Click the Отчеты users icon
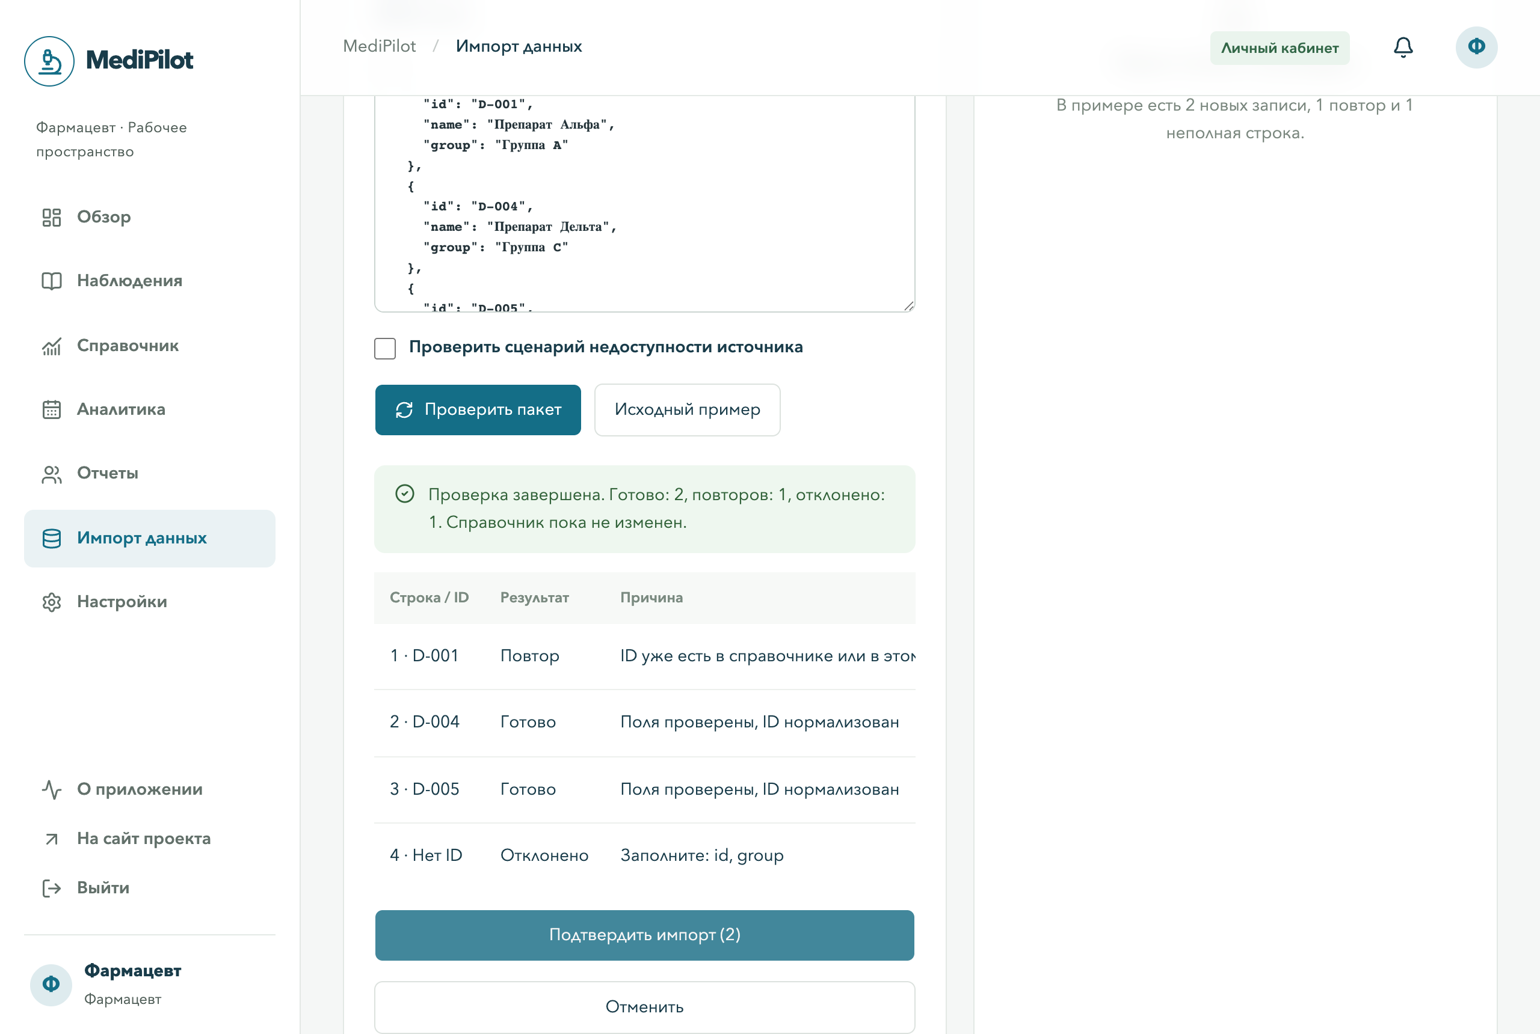The image size is (1540, 1034). 52,474
